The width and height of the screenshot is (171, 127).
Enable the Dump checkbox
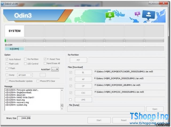coord(7,75)
